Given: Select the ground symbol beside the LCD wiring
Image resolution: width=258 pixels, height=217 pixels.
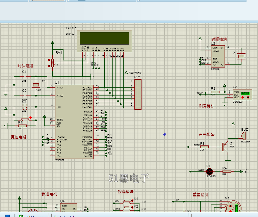Looking at the screenshot, I should (x=92, y=77).
